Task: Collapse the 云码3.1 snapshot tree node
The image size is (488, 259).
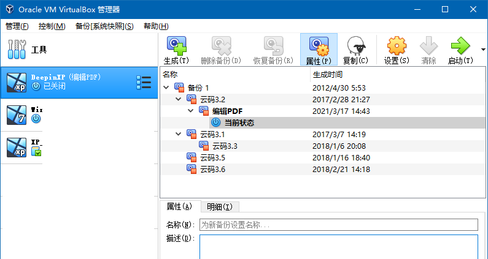Action: (179, 134)
